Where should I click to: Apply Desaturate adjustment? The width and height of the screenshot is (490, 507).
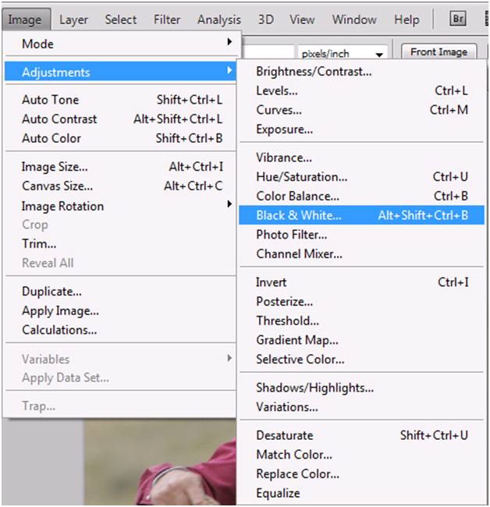361,435
